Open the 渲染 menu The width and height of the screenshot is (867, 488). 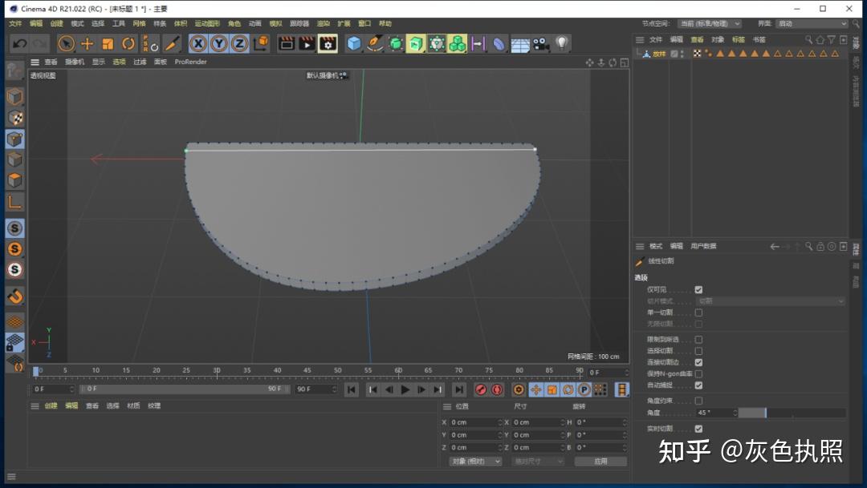pos(323,24)
